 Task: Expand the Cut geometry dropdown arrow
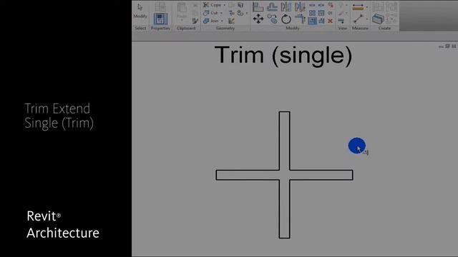(221, 13)
